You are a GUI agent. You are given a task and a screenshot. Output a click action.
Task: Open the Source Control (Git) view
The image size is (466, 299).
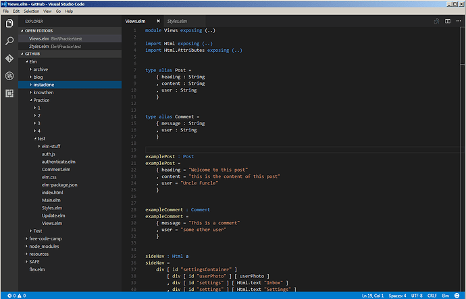coord(9,59)
